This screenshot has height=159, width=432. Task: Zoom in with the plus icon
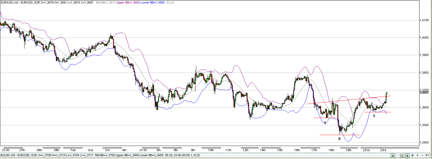[x=417, y=155]
